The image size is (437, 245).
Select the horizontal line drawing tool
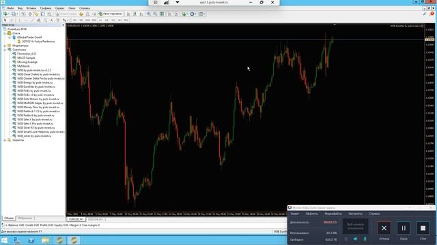(26, 20)
